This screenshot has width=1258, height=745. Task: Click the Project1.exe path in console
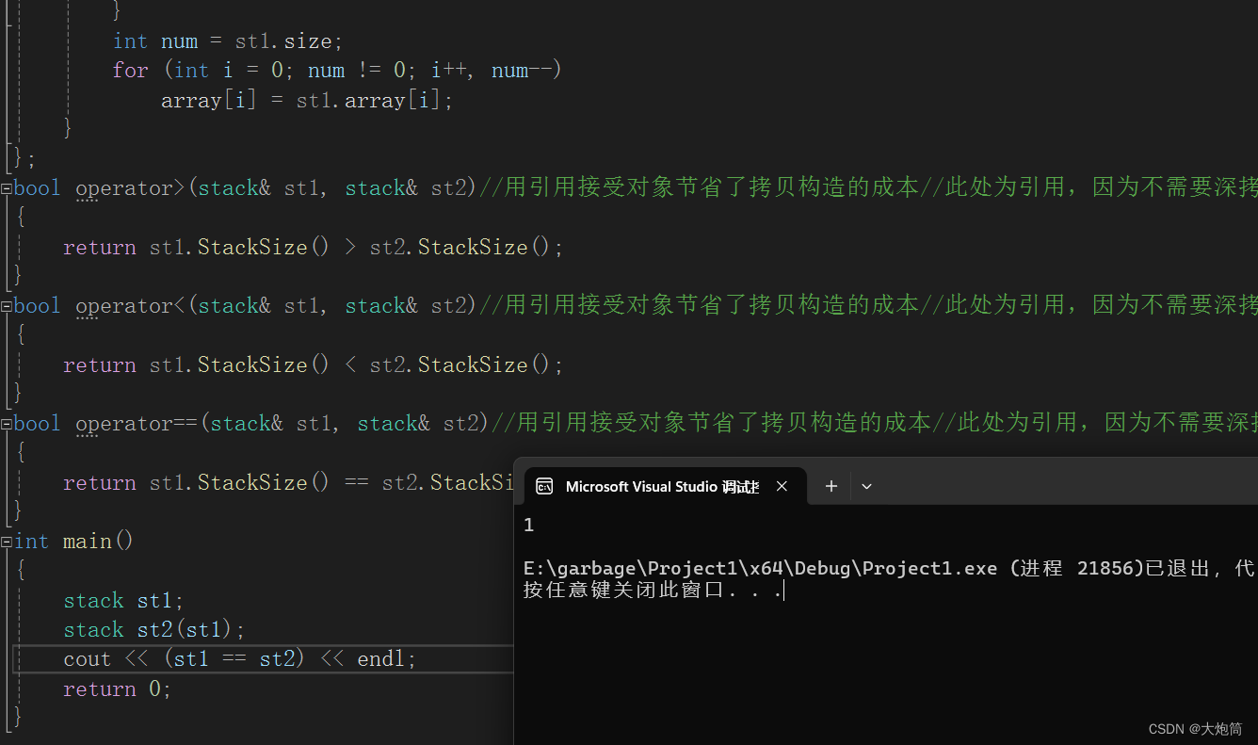pyautogui.click(x=761, y=568)
